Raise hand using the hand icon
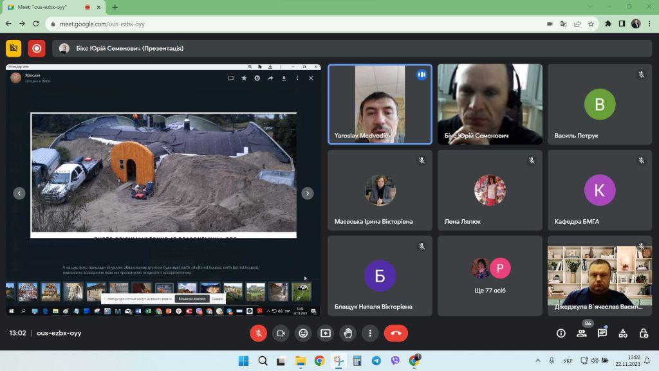The image size is (659, 371). point(348,333)
